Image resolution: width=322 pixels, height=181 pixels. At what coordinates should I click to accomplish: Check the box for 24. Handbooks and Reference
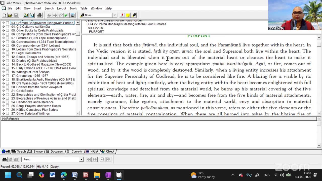tap(8, 102)
